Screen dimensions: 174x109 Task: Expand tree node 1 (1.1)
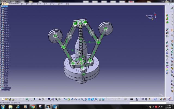(1, 9)
